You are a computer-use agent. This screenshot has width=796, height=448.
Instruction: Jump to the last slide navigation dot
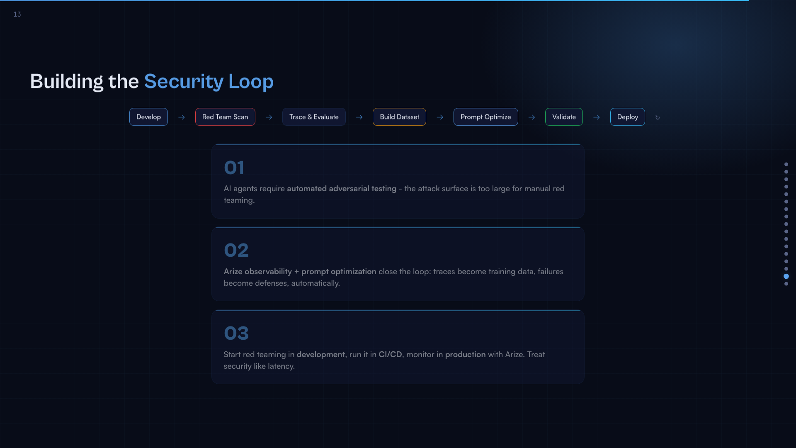coord(786,284)
